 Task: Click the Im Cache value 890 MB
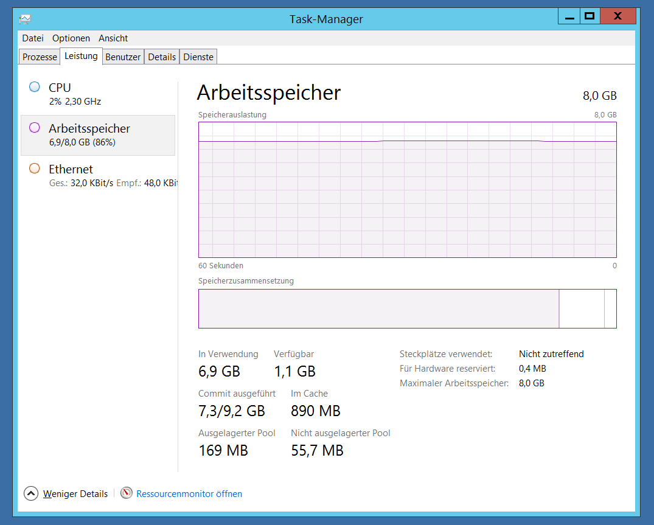(x=316, y=411)
